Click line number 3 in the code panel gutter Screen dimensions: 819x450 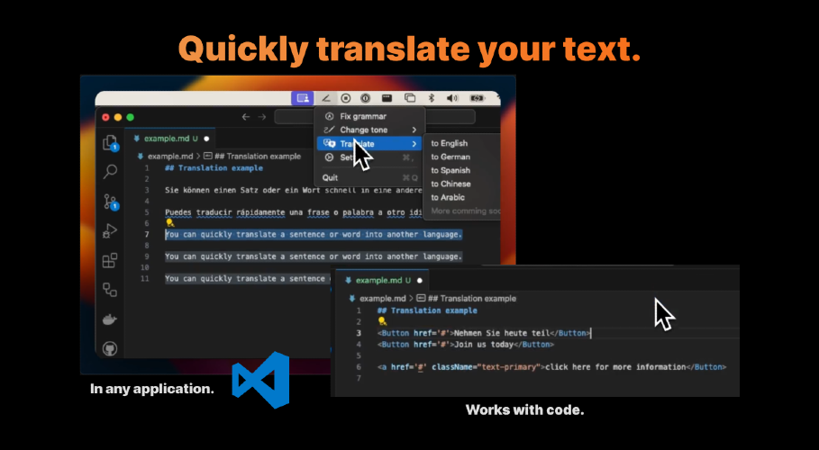(x=359, y=333)
